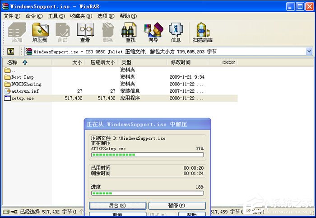Launch the Wizard (向导) toolbar icon
The height and width of the screenshot is (218, 316).
[x=153, y=32]
